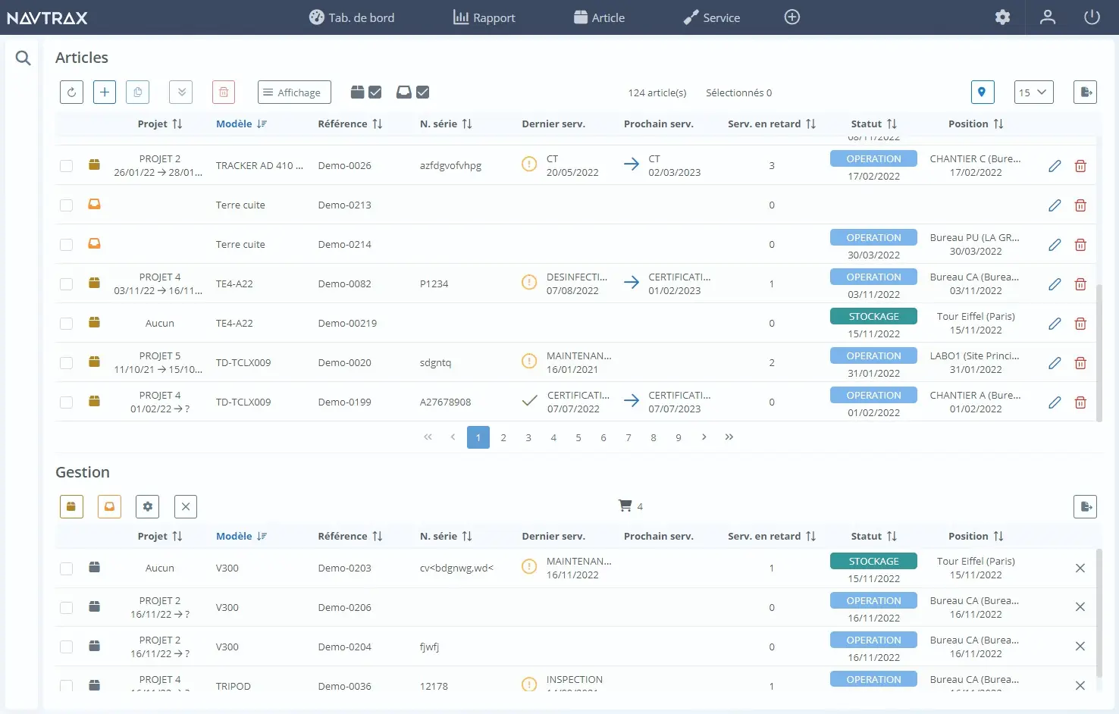Go to next page chevron
Image resolution: width=1119 pixels, height=714 pixels.
point(704,437)
